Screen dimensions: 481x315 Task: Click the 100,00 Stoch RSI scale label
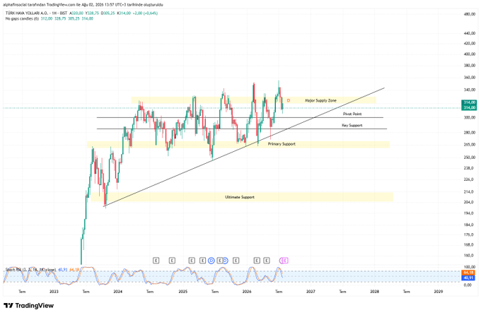(x=470, y=267)
